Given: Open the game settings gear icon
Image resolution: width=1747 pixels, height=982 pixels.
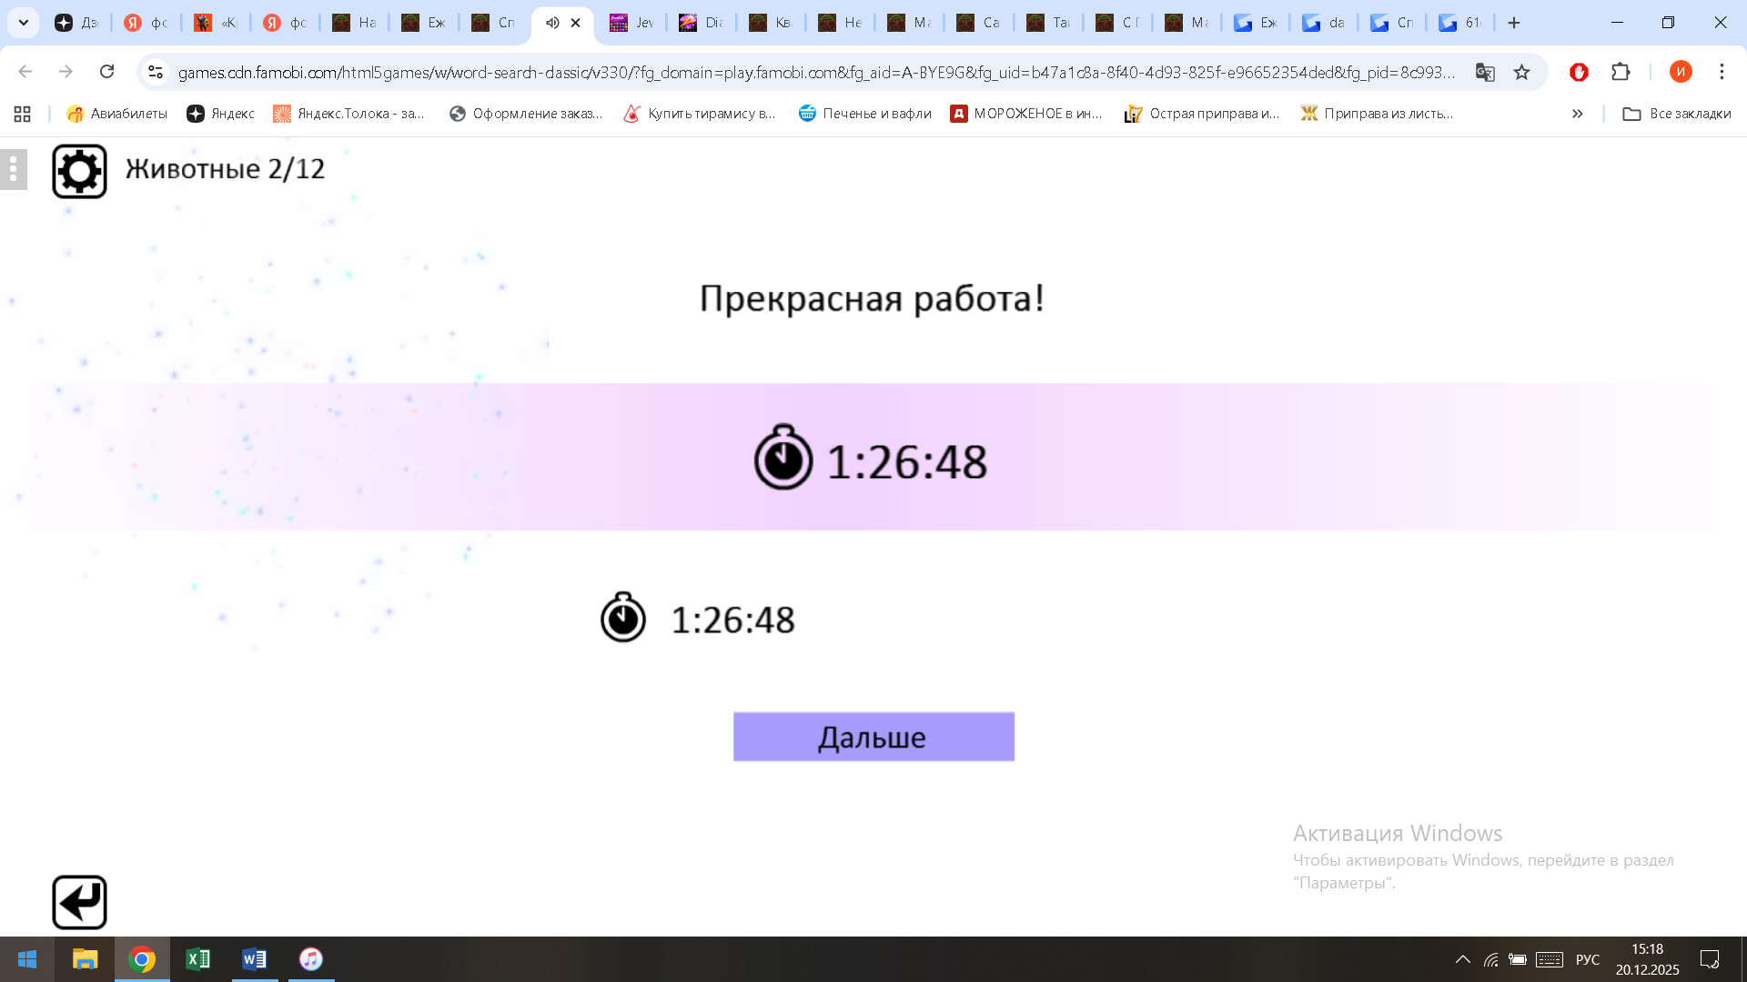Looking at the screenshot, I should coord(80,169).
